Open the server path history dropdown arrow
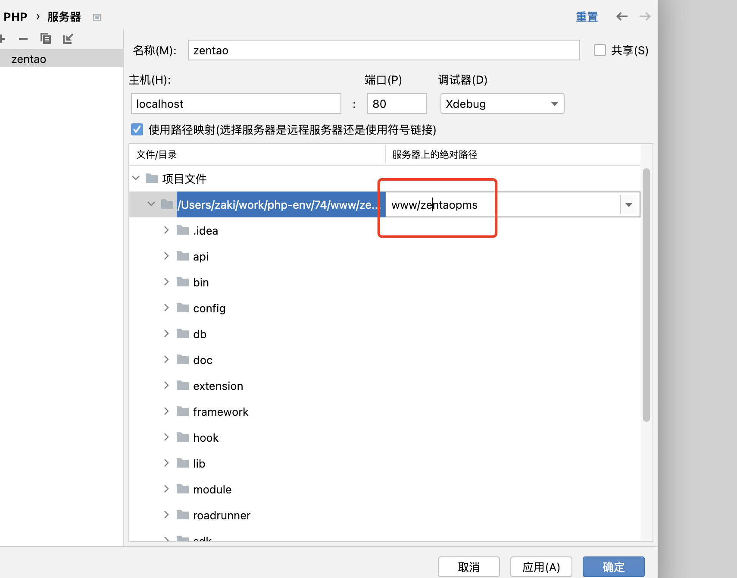This screenshot has height=578, width=737. point(629,204)
